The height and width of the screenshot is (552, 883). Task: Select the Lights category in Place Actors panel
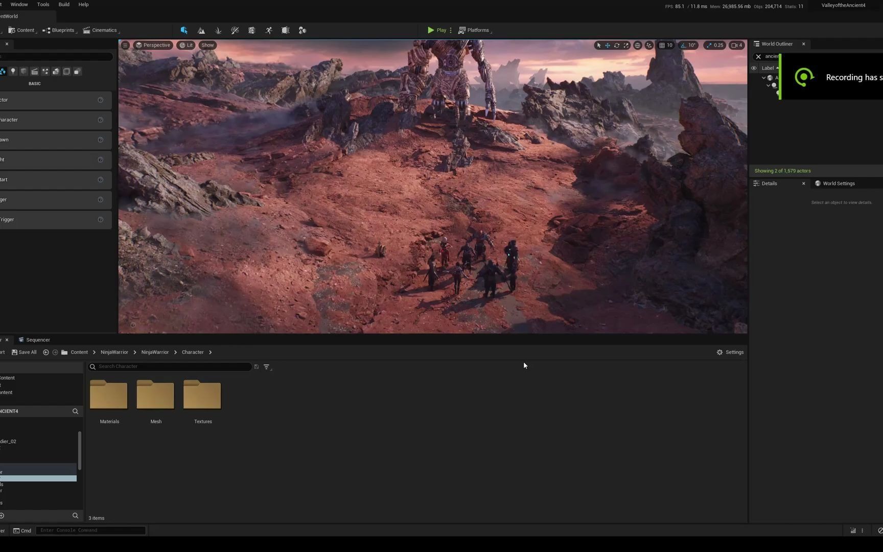pyautogui.click(x=13, y=71)
